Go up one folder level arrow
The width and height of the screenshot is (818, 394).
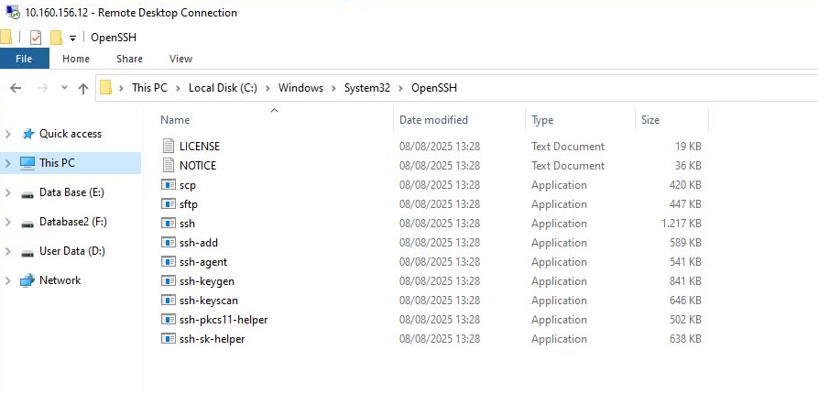pyautogui.click(x=83, y=88)
